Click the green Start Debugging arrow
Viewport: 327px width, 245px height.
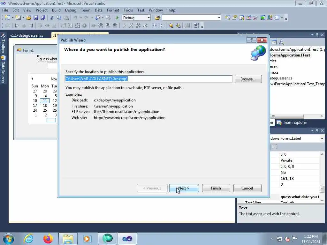[x=117, y=18]
